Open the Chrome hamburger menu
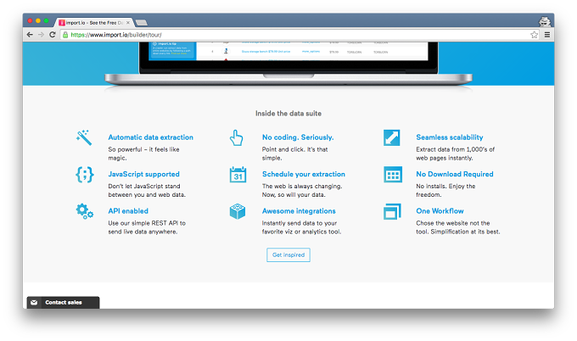The image size is (577, 341). pos(547,35)
